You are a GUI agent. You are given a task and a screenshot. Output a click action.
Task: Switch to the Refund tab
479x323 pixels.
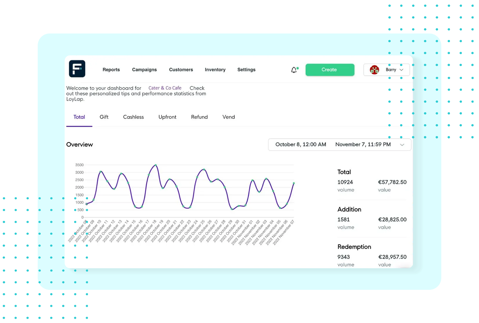tap(199, 117)
